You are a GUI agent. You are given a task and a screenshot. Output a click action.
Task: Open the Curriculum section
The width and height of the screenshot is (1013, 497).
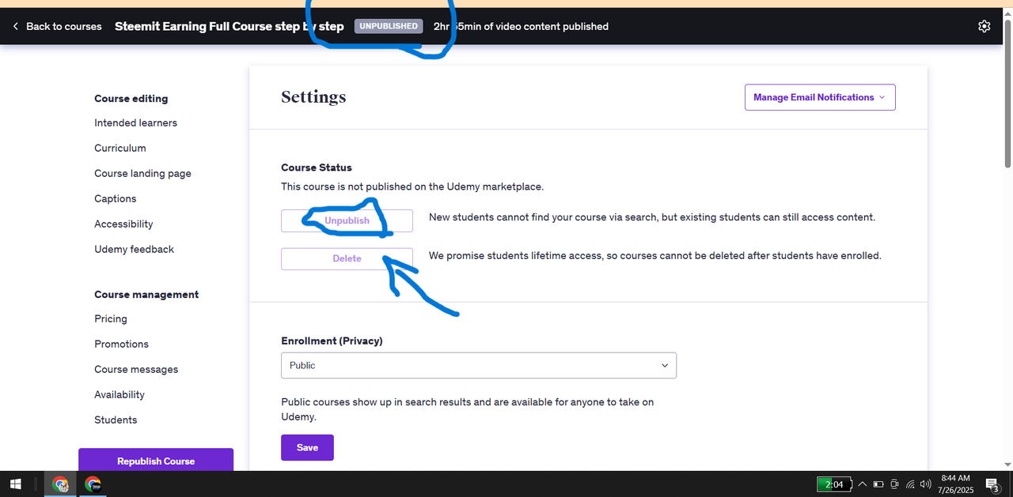[x=120, y=148]
